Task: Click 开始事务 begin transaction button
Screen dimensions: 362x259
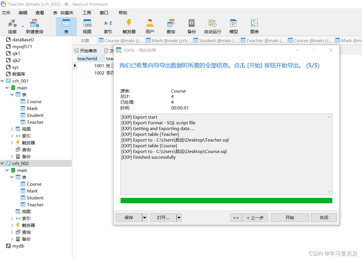Action: click(86, 51)
